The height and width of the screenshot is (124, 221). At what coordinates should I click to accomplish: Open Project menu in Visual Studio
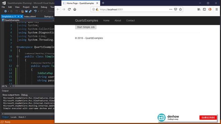click(x=26, y=7)
